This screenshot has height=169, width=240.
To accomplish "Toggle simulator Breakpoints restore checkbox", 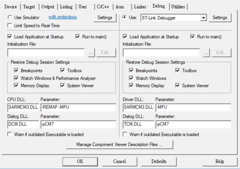I will coord(16,70).
